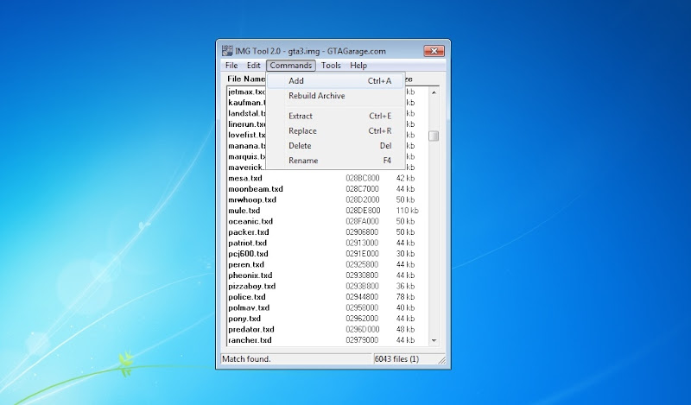
Task: Click the 110 kb size value
Action: coord(407,211)
